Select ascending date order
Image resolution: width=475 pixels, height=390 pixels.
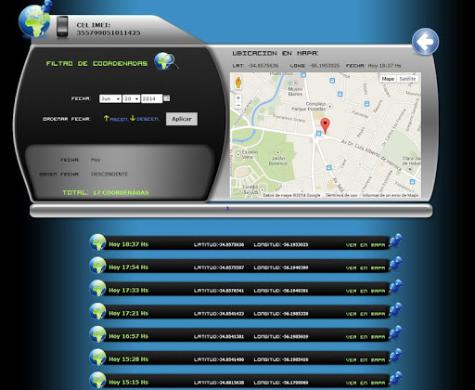click(x=116, y=119)
